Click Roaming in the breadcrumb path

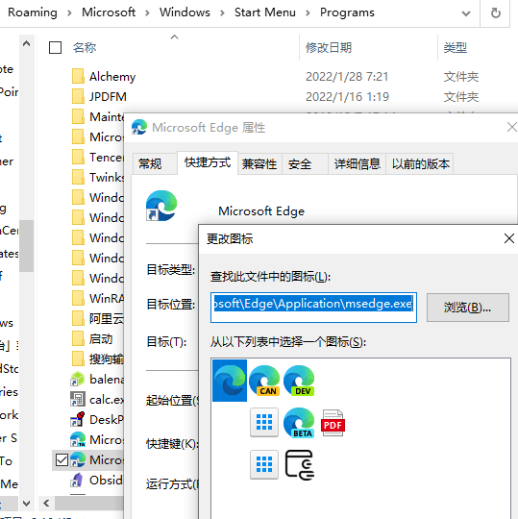click(x=33, y=12)
